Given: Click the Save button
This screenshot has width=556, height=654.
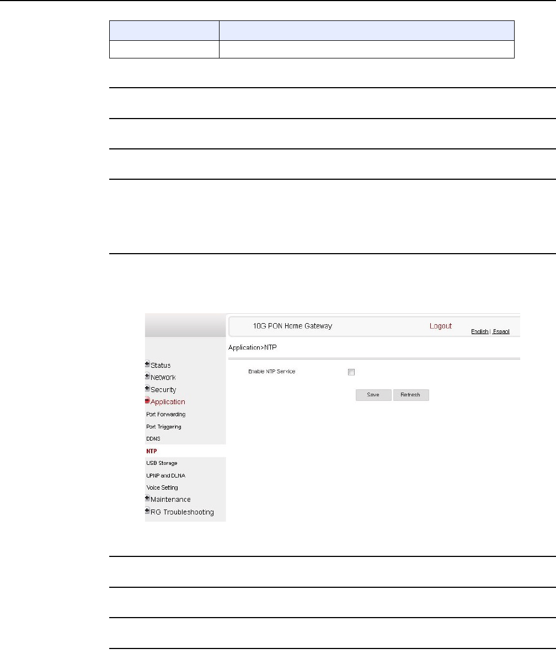Looking at the screenshot, I should [373, 395].
